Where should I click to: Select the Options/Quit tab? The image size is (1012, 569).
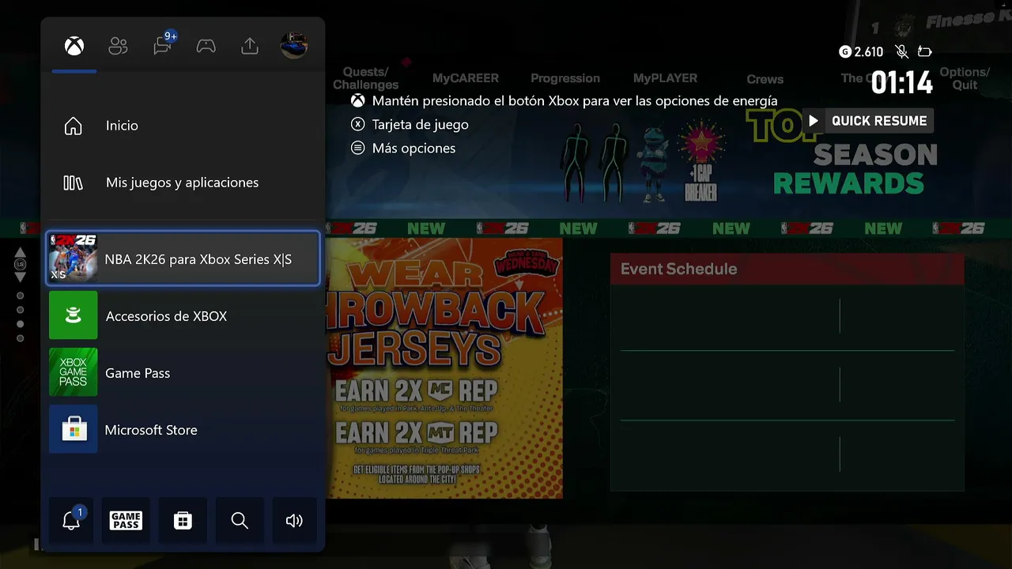(x=965, y=78)
